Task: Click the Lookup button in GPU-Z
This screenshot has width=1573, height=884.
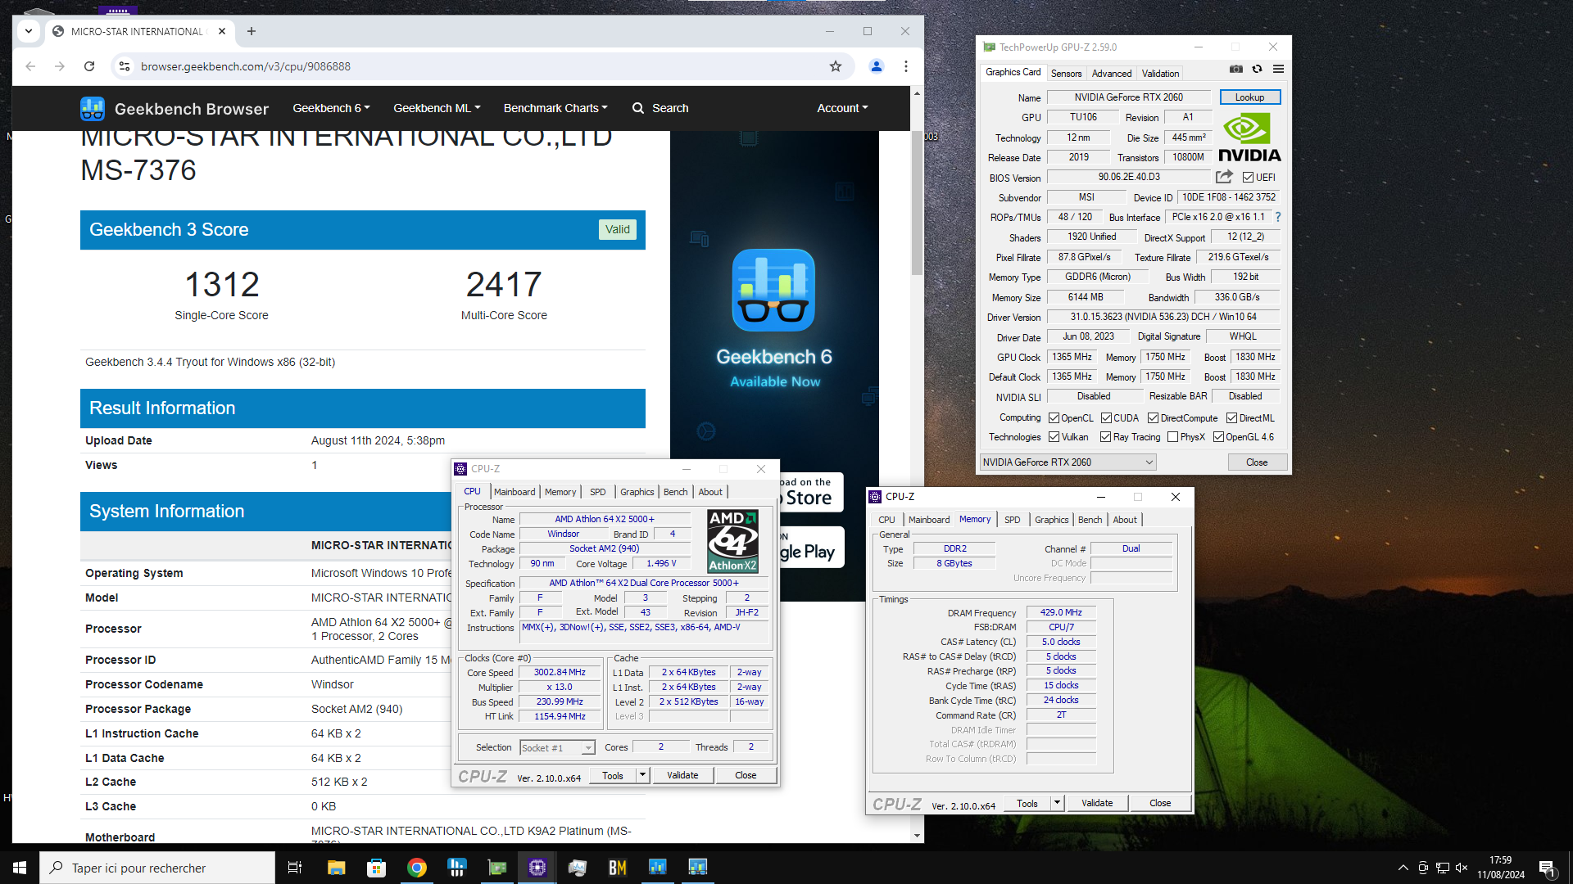Action: pos(1249,97)
